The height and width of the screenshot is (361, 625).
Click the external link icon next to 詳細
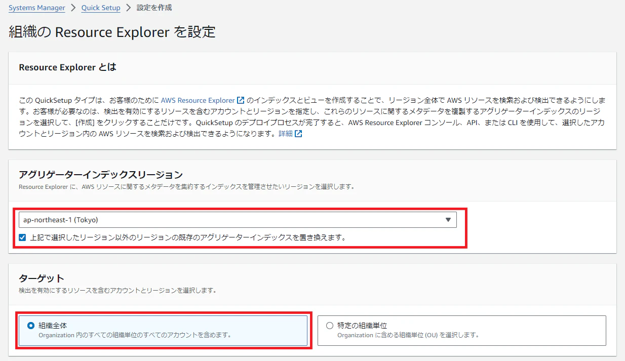[x=299, y=134]
